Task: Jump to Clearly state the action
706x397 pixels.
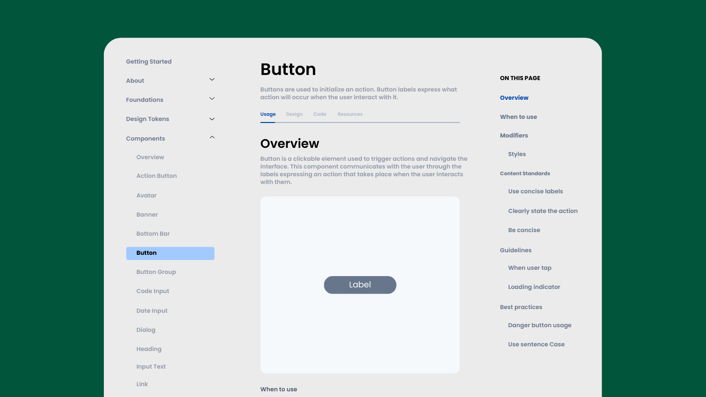Action: click(543, 211)
